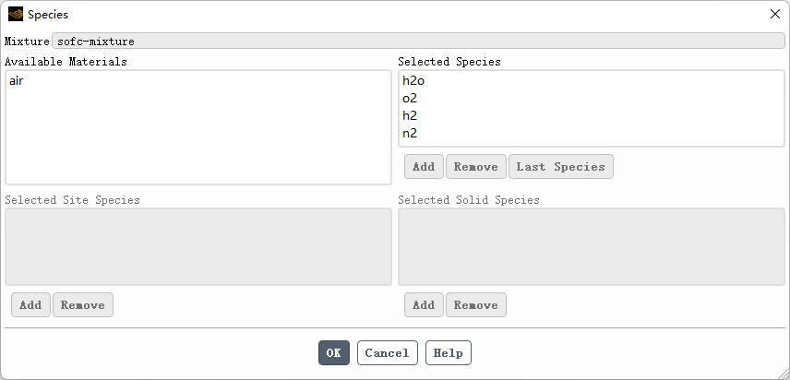The image size is (790, 380).
Task: Select air in Available Materials list
Action: (x=17, y=81)
